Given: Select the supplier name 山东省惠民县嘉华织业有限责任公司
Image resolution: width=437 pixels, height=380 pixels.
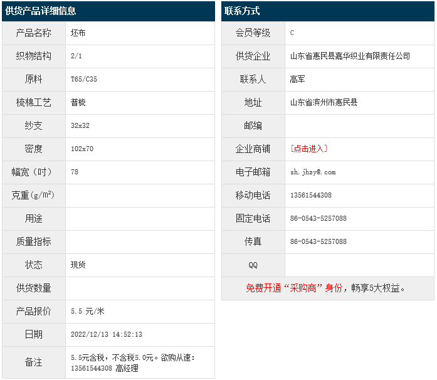Looking at the screenshot, I should (x=350, y=56).
